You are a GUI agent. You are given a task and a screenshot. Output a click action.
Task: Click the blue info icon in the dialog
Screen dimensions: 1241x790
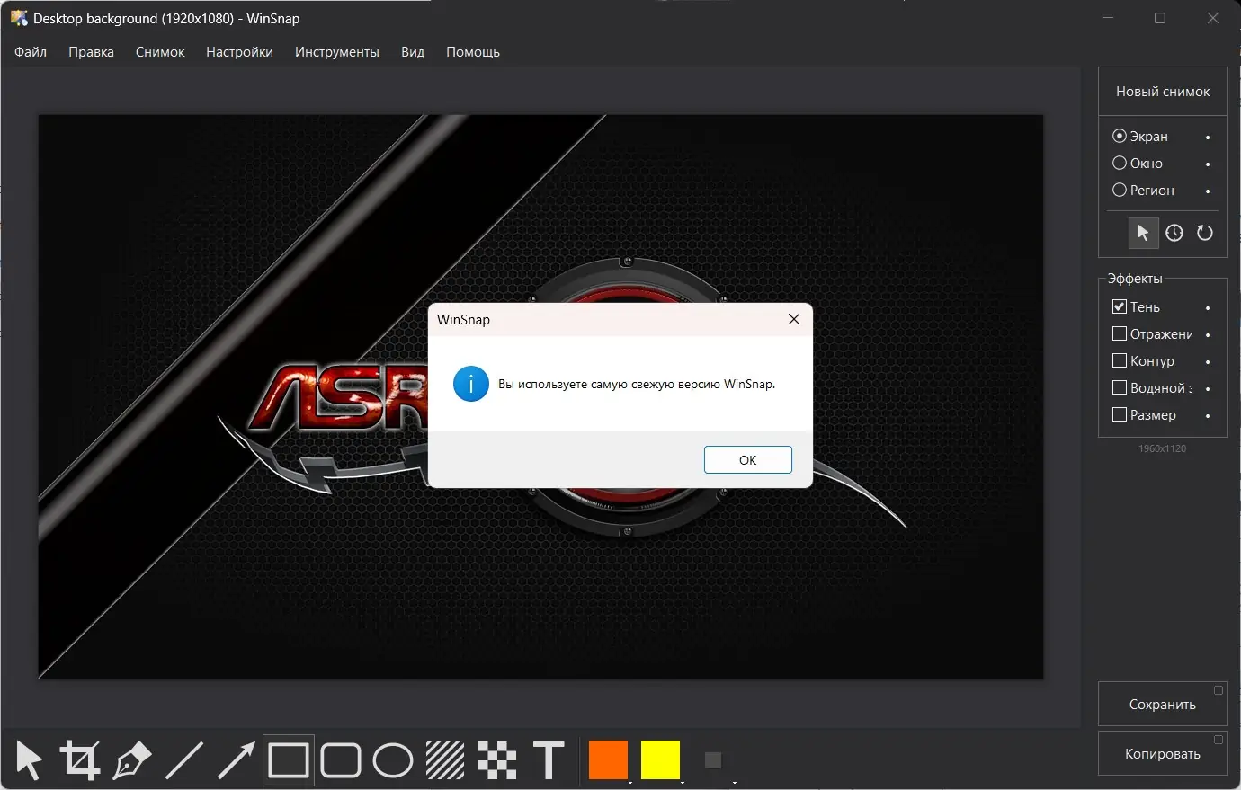pyautogui.click(x=471, y=384)
